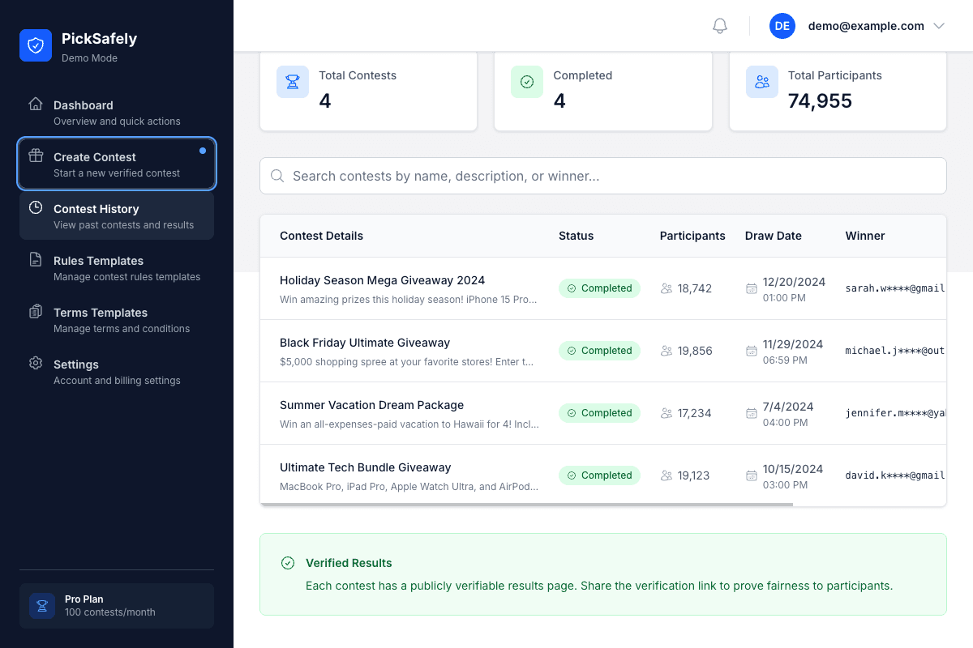The width and height of the screenshot is (973, 648).
Task: Focus the search contests input field
Action: 602,176
